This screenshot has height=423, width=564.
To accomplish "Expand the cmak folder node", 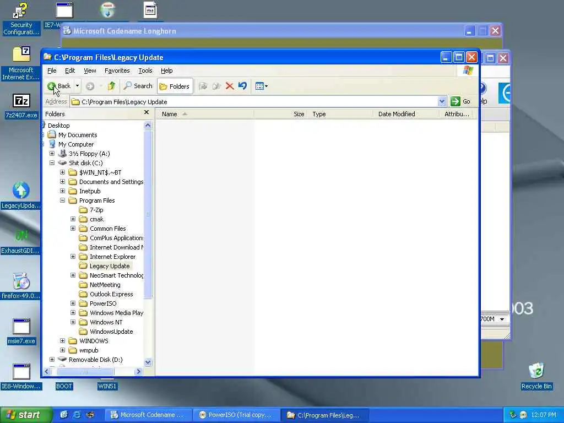I will coord(73,219).
